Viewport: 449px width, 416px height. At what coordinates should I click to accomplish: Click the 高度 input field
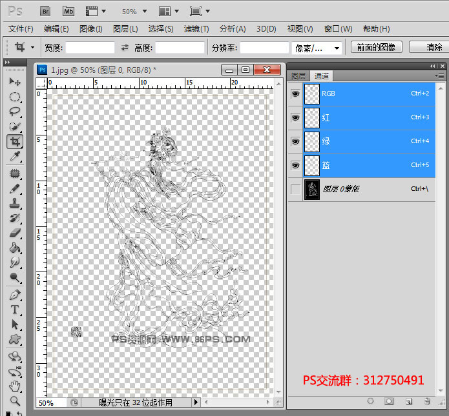point(180,48)
